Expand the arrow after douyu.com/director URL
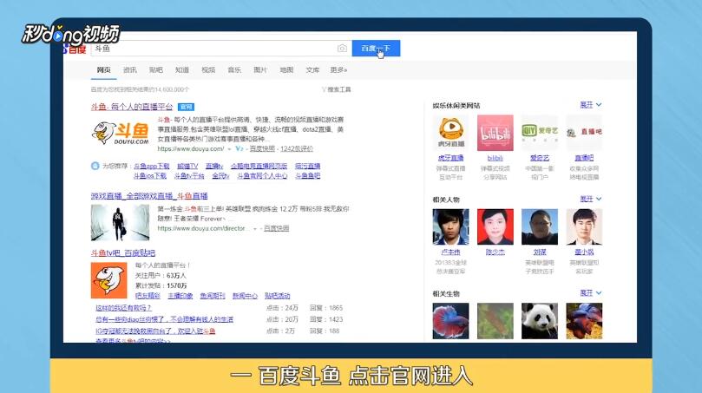The width and height of the screenshot is (702, 393). click(255, 229)
